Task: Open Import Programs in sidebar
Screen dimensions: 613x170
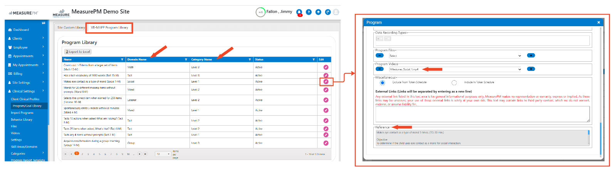Action: tap(22, 113)
